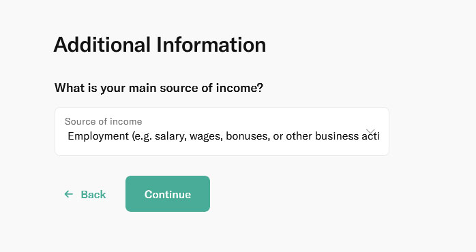Click the 'Continue' label inside the green button
This screenshot has height=252, width=476.
click(168, 194)
